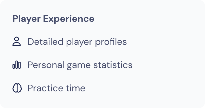The image size is (205, 108).
Task: Click the bar chart icon for game statistics
Action: coord(17,65)
